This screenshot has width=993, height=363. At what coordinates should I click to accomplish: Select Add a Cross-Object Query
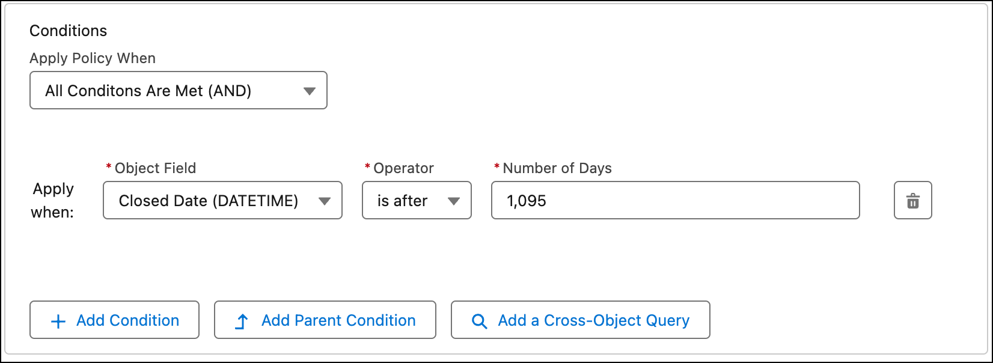click(x=580, y=320)
